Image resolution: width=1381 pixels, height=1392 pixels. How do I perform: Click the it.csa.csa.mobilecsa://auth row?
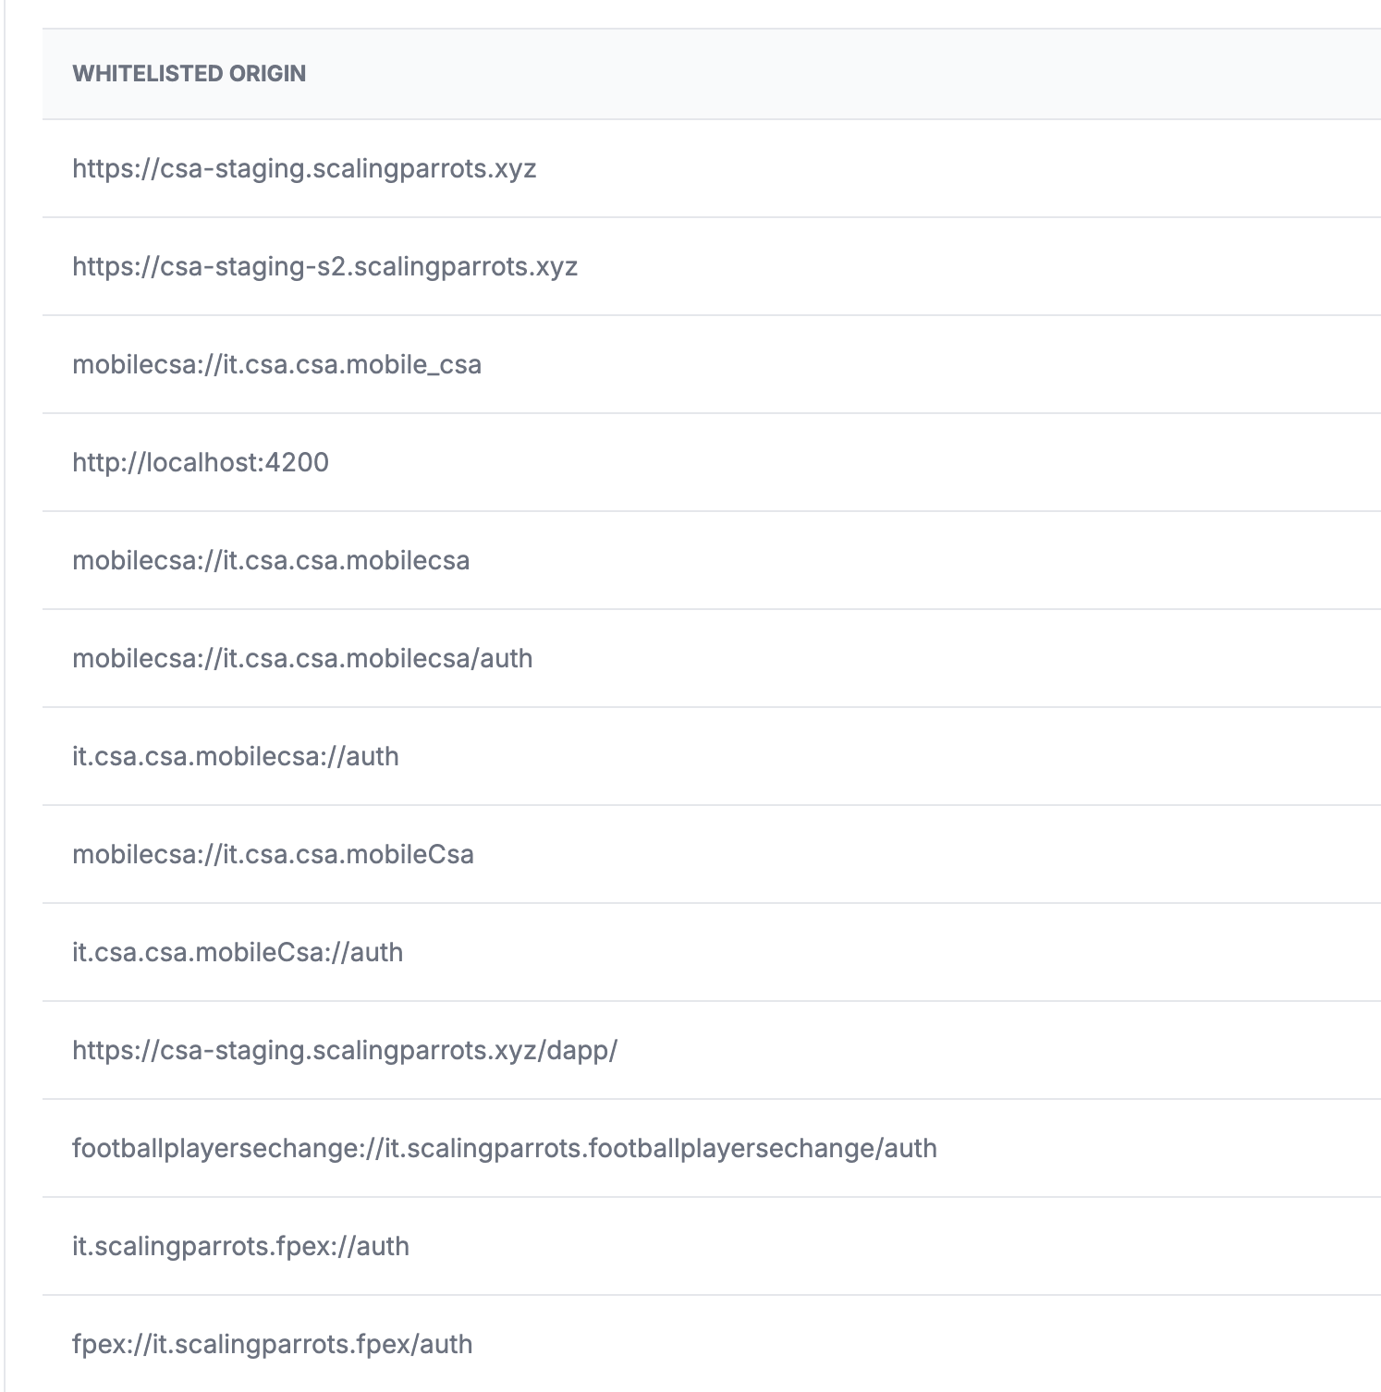tap(712, 757)
